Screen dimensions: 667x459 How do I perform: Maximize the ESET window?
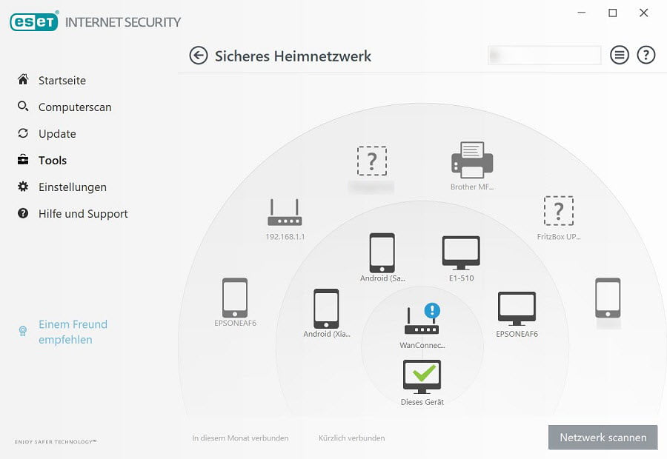[x=613, y=13]
